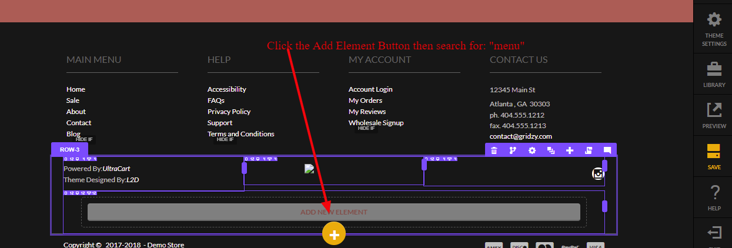Open the Library briefcase in sidebar
This screenshot has width=732, height=248.
714,76
